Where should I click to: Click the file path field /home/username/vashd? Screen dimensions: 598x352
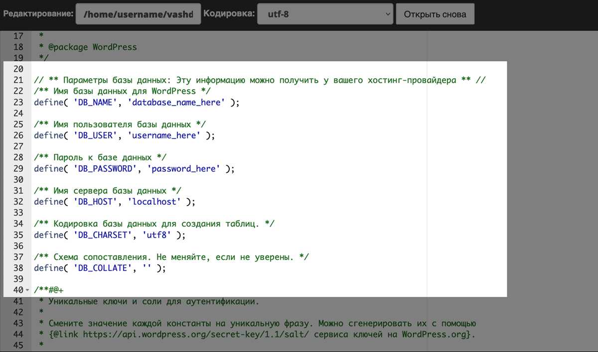[139, 14]
